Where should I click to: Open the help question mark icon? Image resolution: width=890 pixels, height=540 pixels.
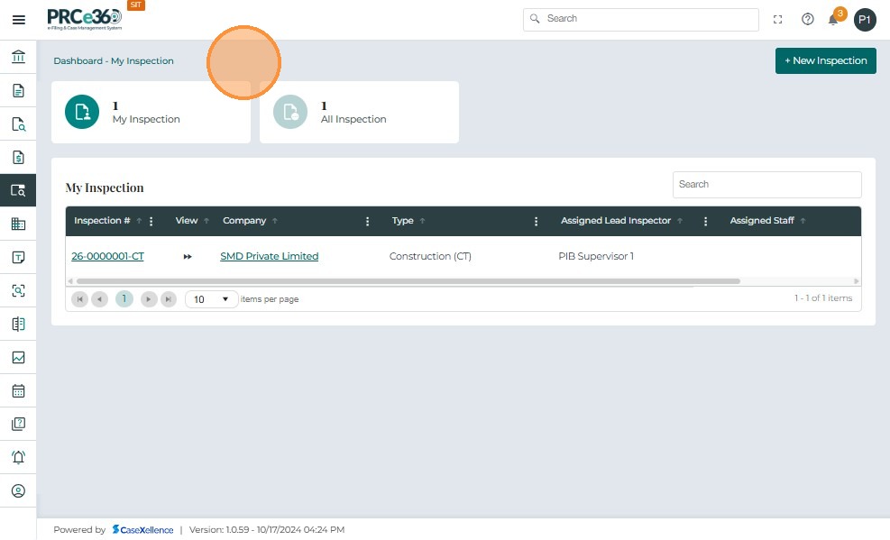click(x=807, y=20)
